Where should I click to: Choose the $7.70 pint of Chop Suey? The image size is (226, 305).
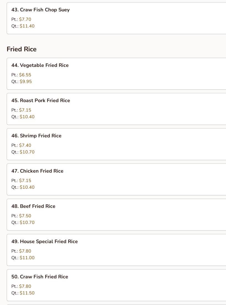click(x=25, y=19)
